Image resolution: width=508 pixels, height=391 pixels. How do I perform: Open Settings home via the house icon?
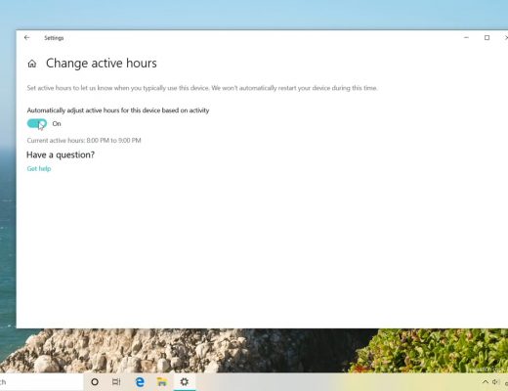32,64
